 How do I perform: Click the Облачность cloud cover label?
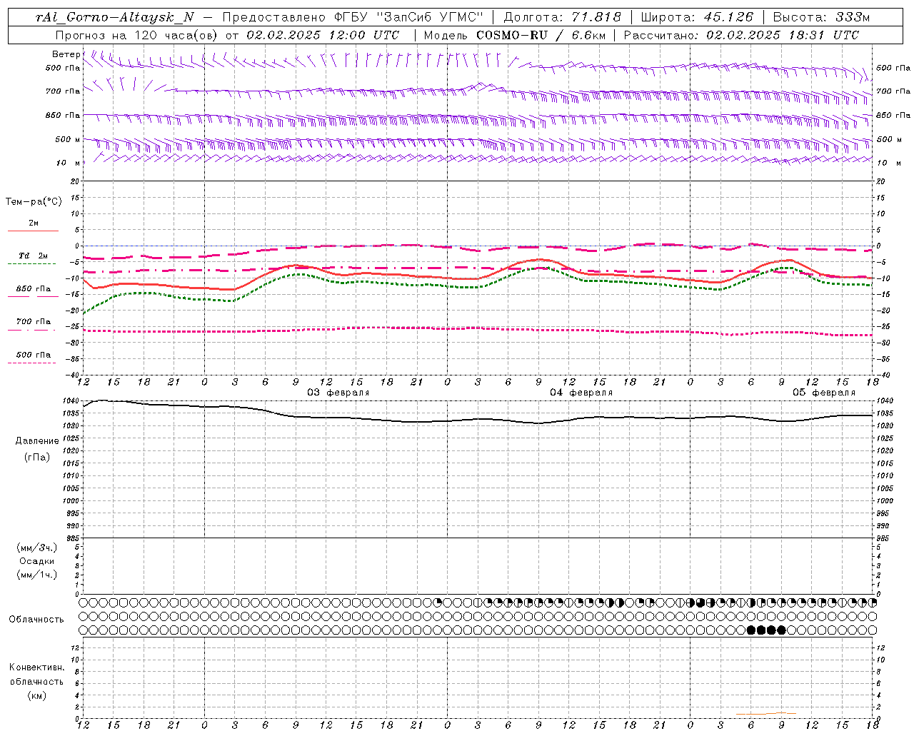tap(36, 620)
